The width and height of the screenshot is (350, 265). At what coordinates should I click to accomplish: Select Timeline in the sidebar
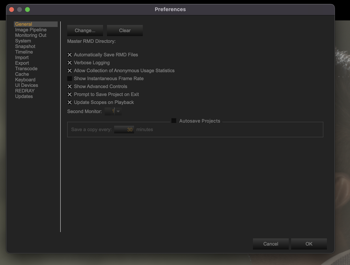(24, 52)
